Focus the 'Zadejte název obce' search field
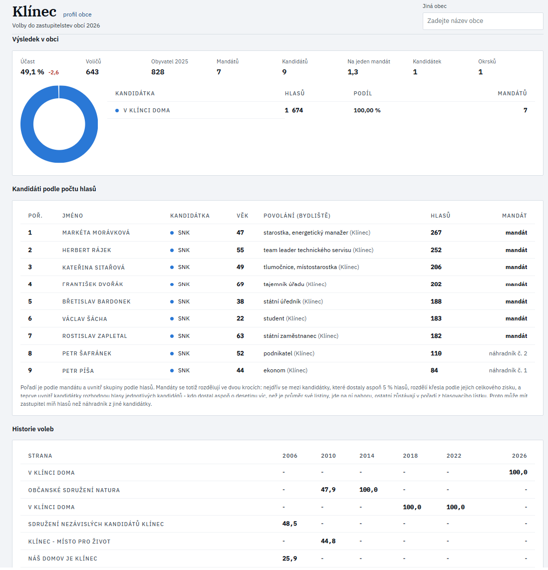Viewport: 548px width, 570px height. (483, 21)
